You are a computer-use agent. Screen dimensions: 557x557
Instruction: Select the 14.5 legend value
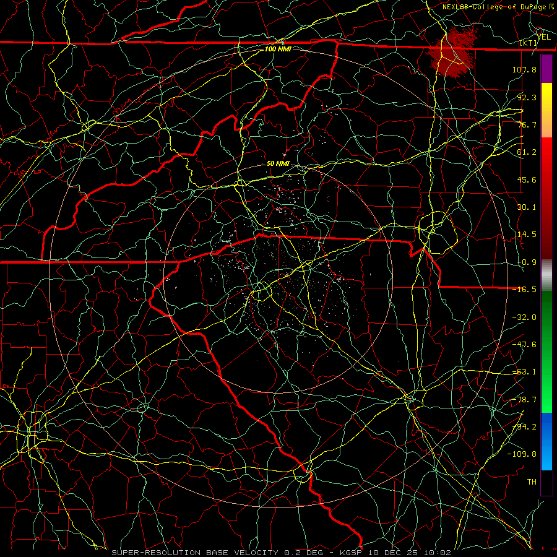tap(527, 235)
